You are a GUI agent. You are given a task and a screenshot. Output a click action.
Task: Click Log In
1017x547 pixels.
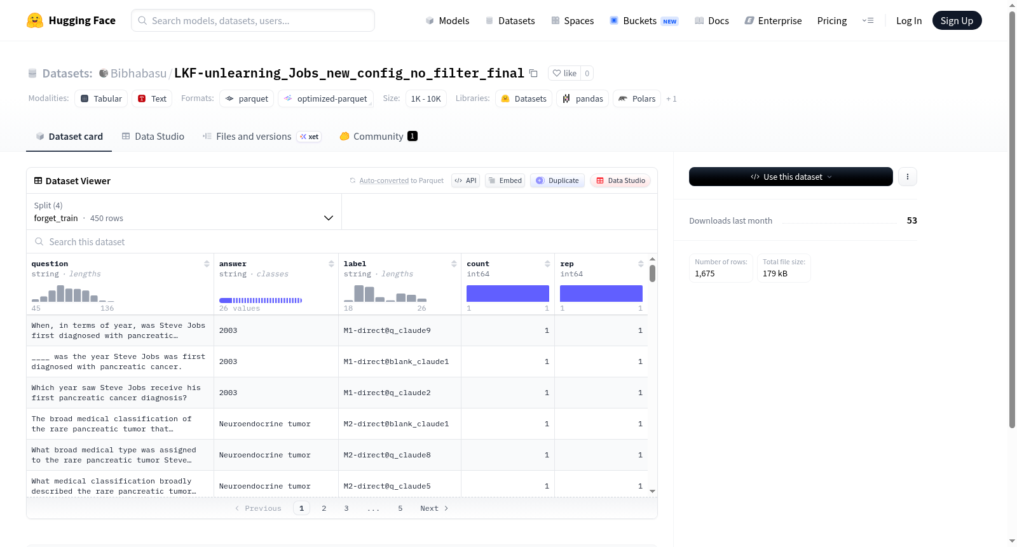click(x=909, y=21)
